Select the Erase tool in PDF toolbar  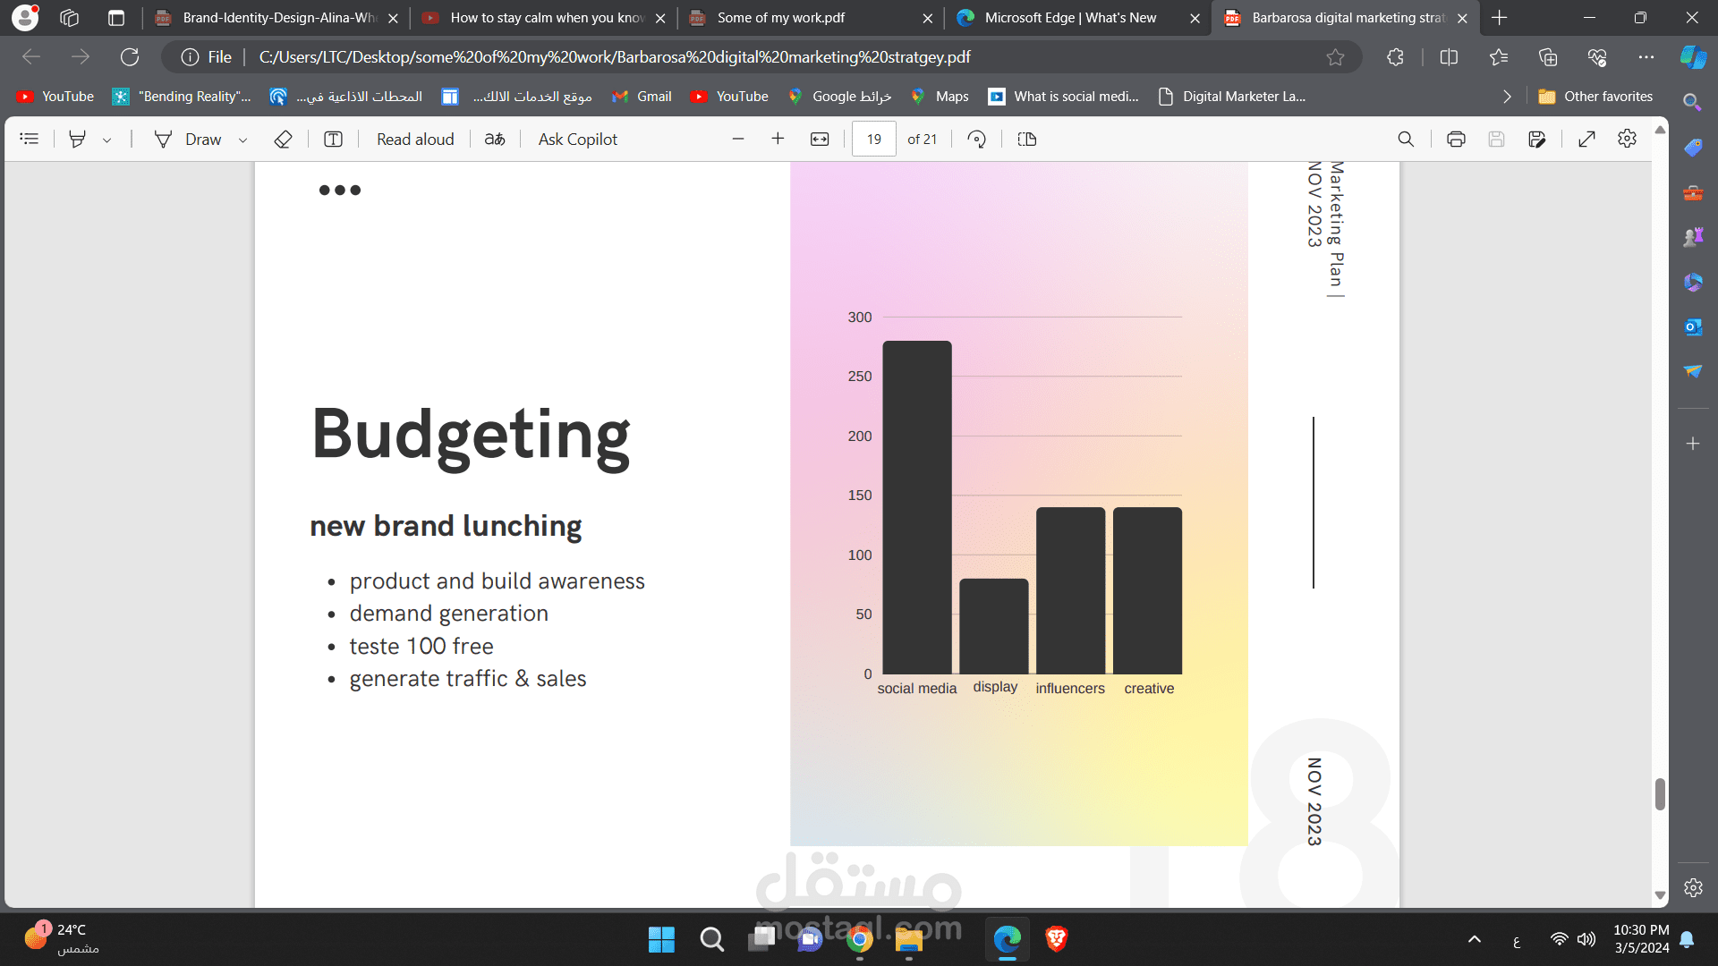(283, 139)
